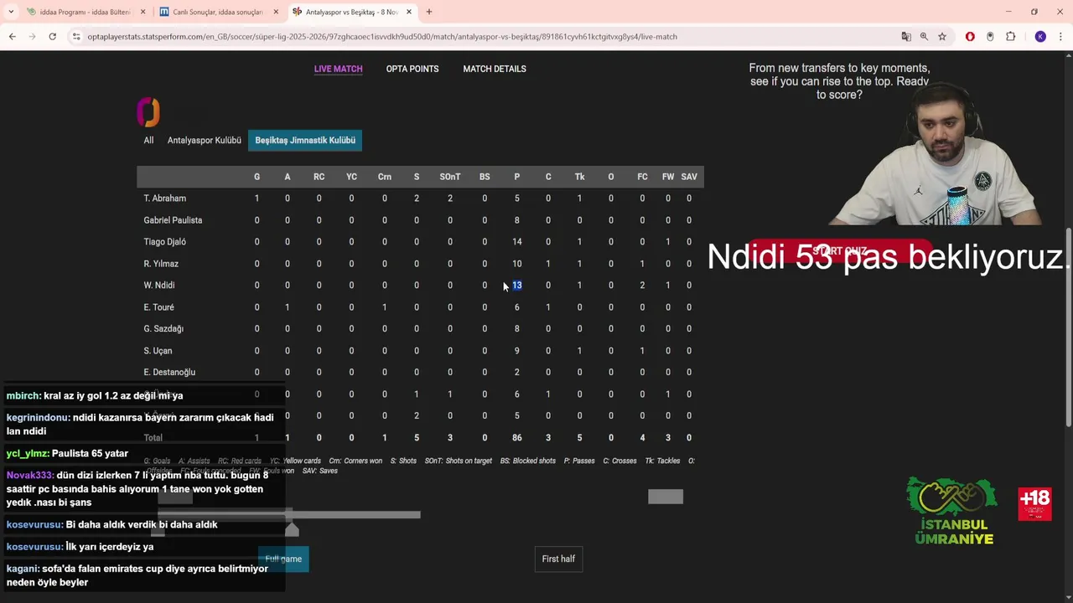Click the YC yellow cards column header
The width and height of the screenshot is (1073, 603).
point(351,177)
